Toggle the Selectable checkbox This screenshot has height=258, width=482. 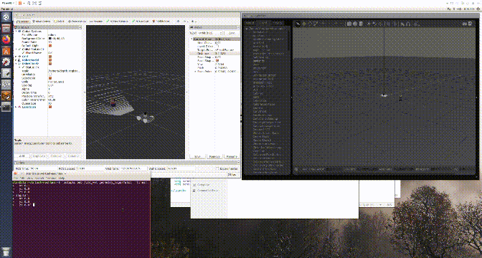(50, 78)
